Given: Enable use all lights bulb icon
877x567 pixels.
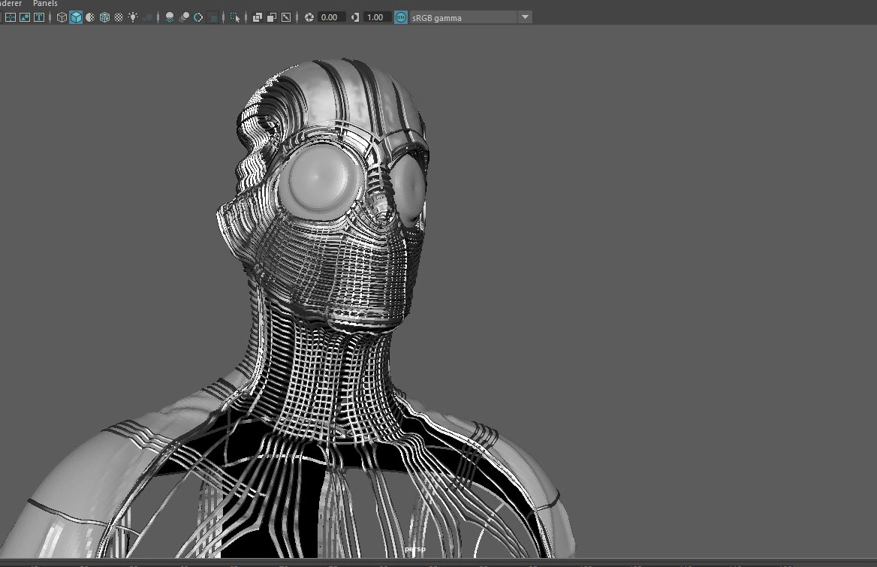Looking at the screenshot, I should (133, 17).
